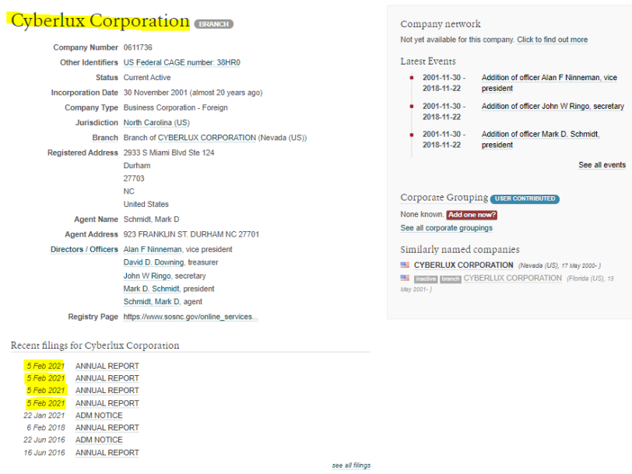
Task: Open 6 Feb 2018 ANNUAL REPORT filing
Action: tap(107, 427)
